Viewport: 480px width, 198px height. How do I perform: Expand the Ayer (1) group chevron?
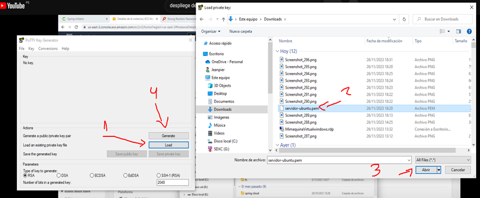[x=277, y=145]
